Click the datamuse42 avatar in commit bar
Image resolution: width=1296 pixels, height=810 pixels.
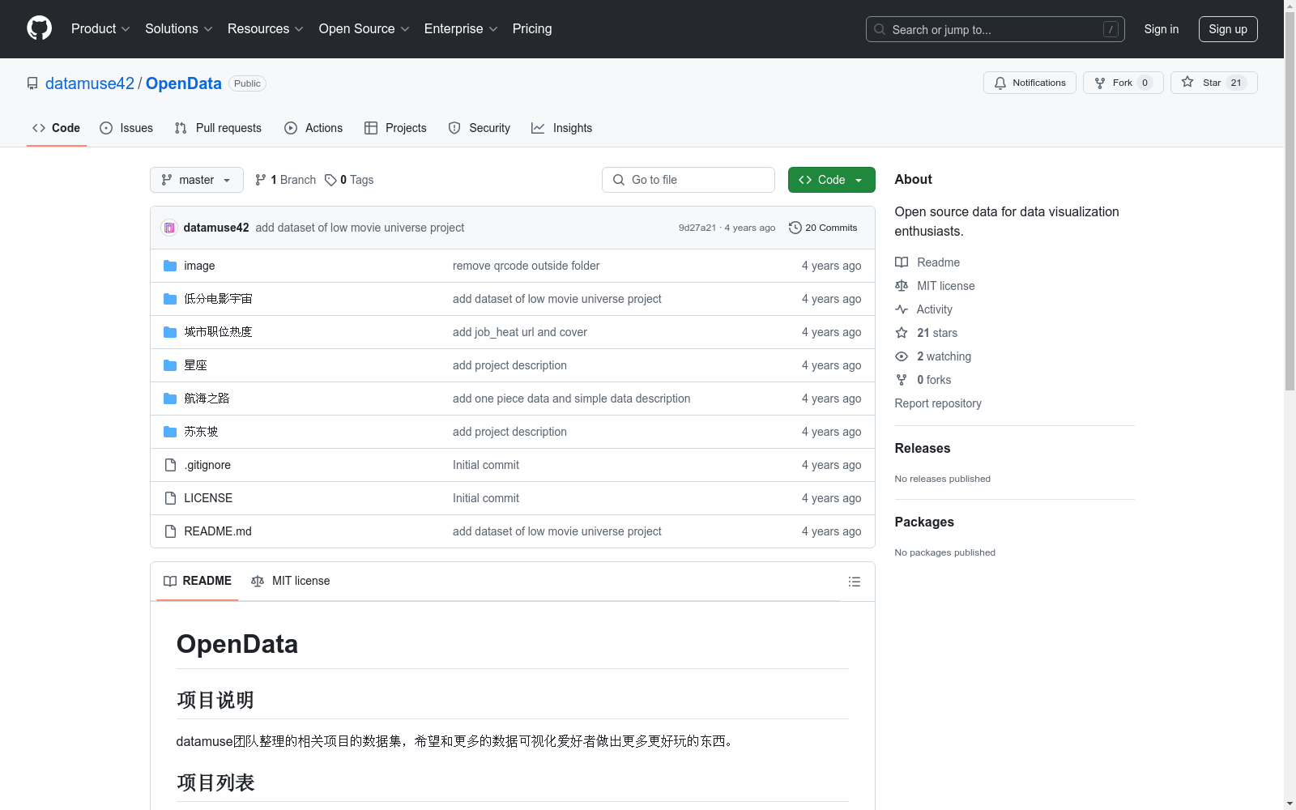(169, 228)
